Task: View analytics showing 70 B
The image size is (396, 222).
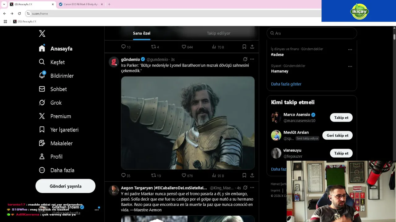Action: 218,47
